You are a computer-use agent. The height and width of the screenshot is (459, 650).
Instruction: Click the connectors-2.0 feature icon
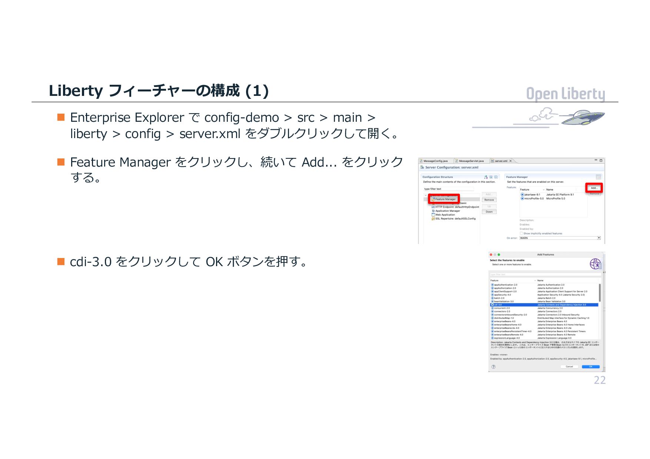(493, 311)
